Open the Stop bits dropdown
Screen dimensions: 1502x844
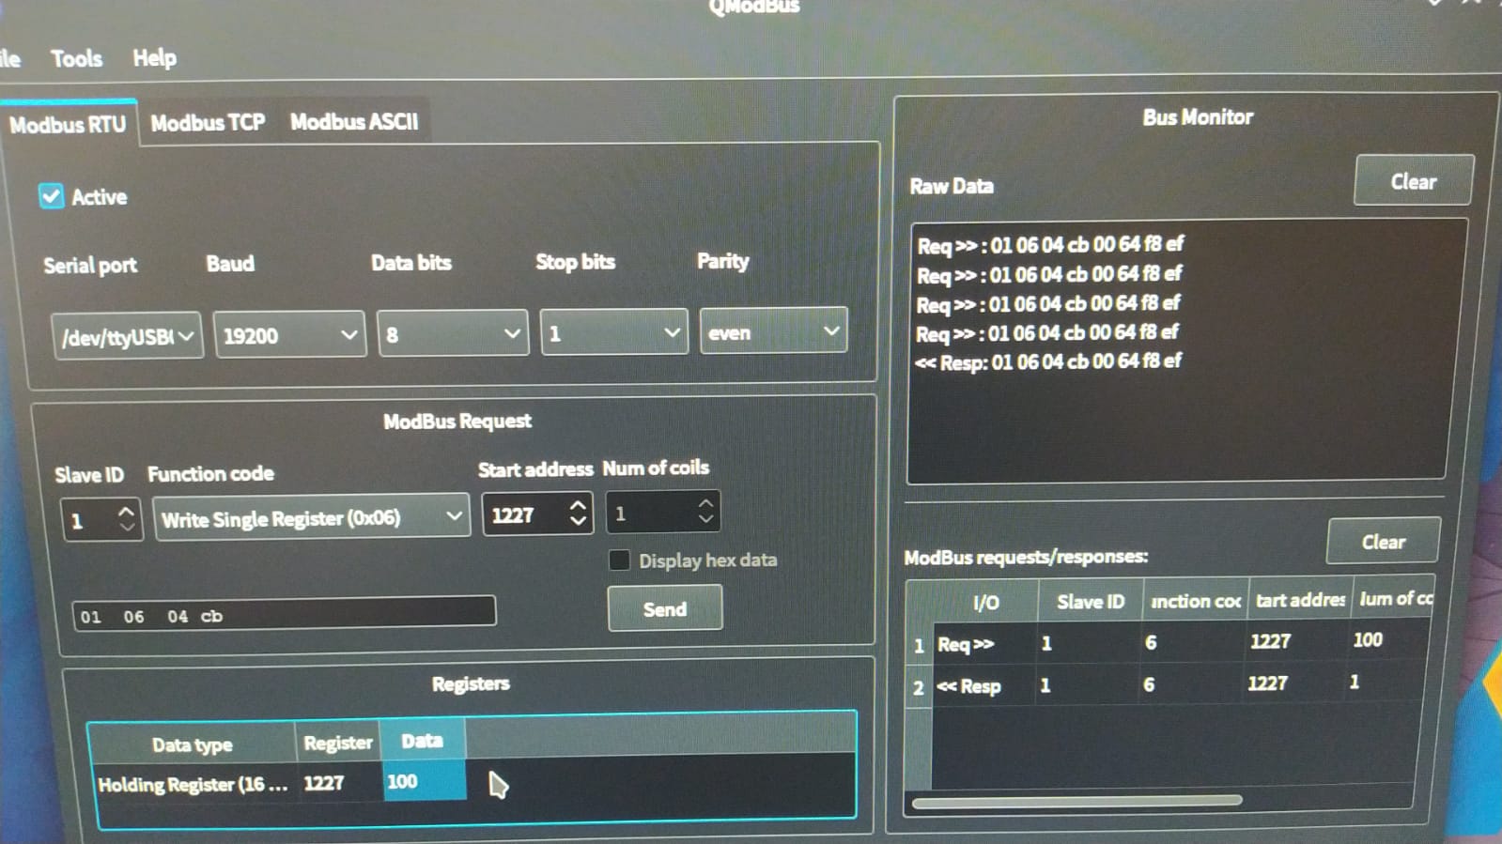coord(613,333)
